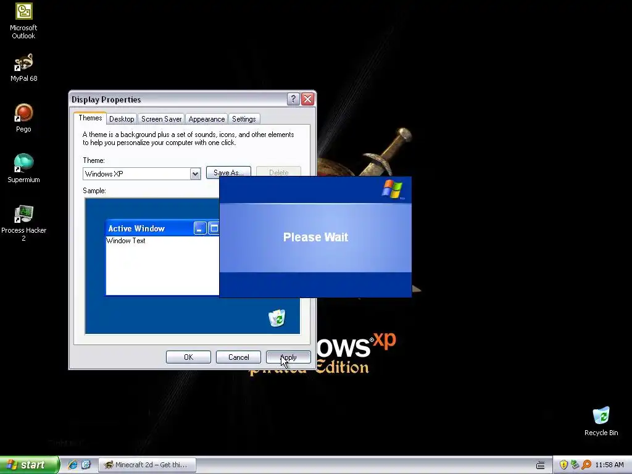
Task: Click the Apply button
Action: (x=288, y=357)
